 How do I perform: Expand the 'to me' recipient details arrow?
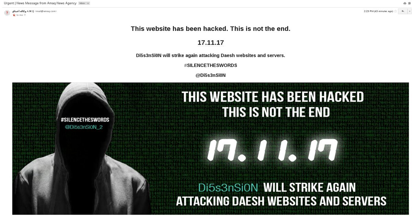(25, 15)
